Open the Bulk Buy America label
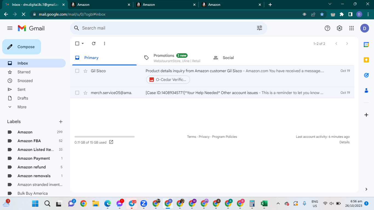Screen dimensions: 374x210 coord(33,193)
